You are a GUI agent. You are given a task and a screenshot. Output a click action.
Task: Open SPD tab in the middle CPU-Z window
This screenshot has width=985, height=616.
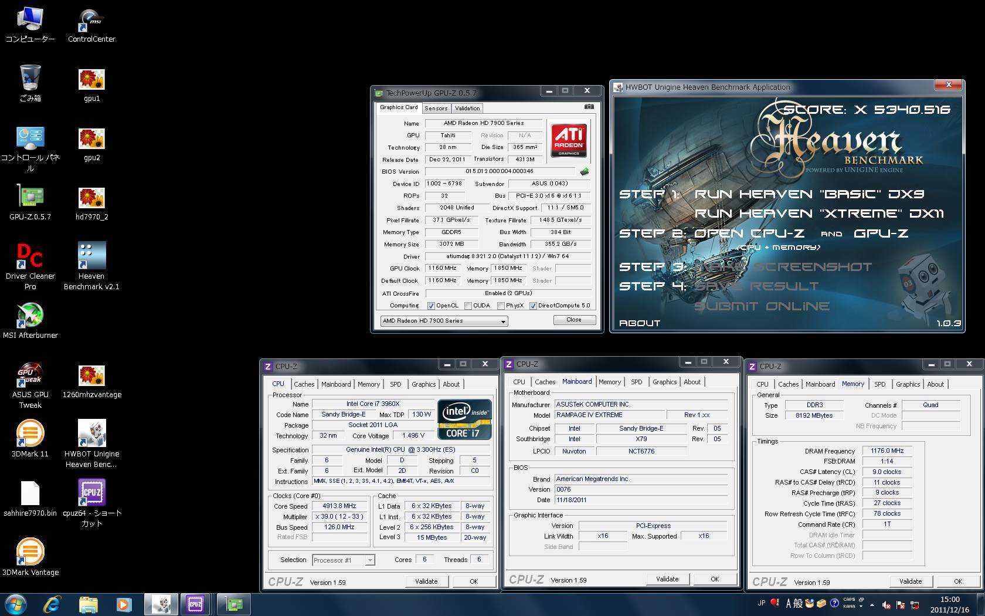(637, 382)
